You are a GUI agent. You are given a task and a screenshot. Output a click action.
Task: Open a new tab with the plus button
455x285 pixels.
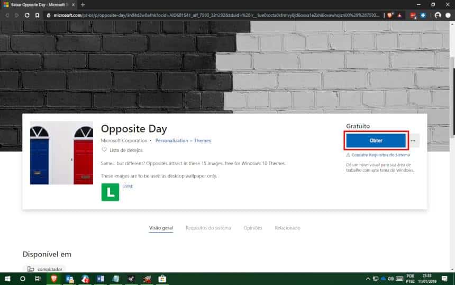click(83, 5)
